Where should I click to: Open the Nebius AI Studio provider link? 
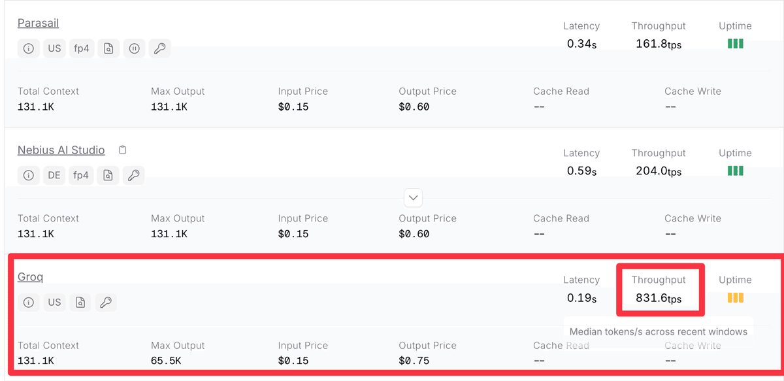(61, 150)
